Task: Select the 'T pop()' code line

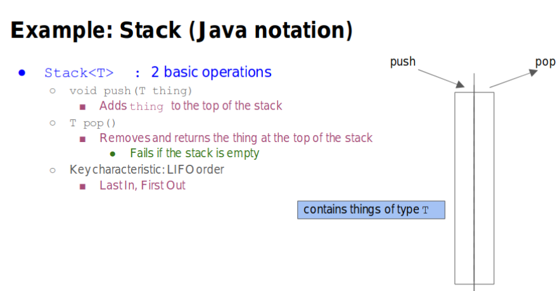Action: tap(92, 124)
